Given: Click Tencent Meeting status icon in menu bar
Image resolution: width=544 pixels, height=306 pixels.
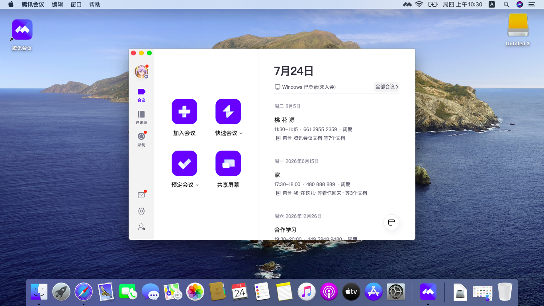Looking at the screenshot, I should 407,4.
